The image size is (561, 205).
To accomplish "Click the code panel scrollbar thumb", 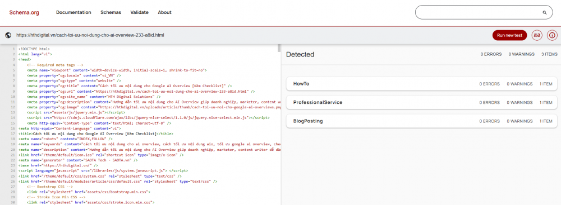I will [279, 48].
